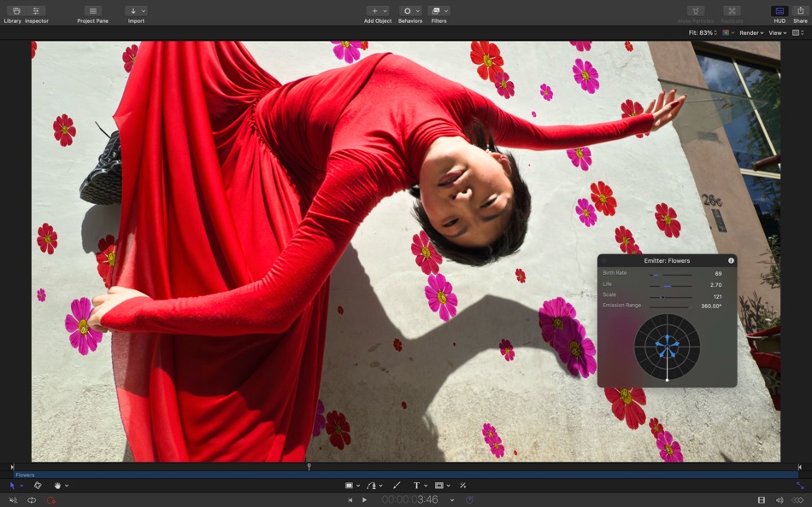Open the Filters browser
This screenshot has width=812, height=507.
[438, 10]
